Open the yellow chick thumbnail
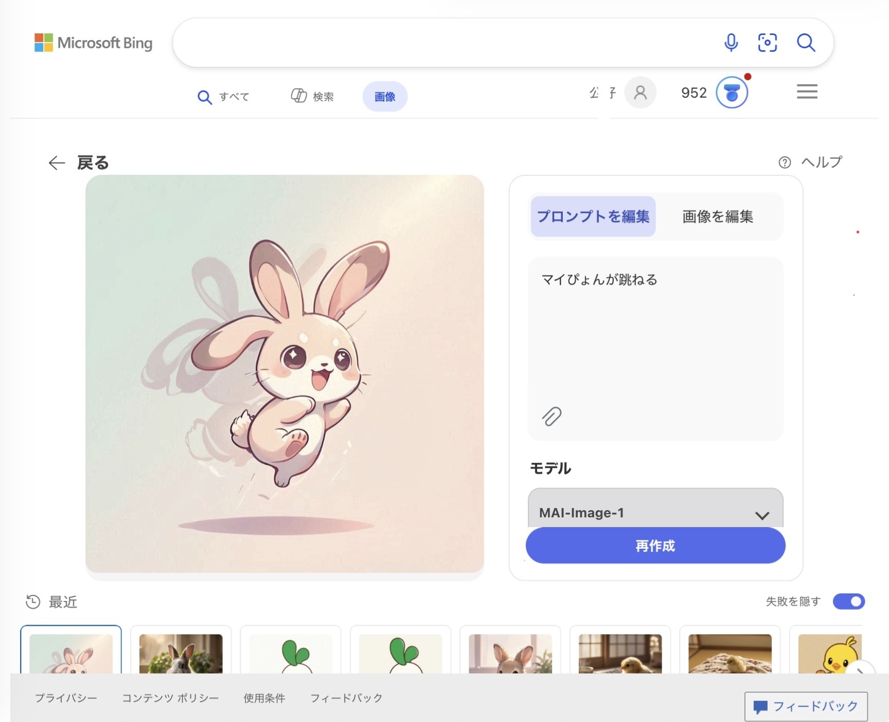This screenshot has height=722, width=889. [x=829, y=654]
